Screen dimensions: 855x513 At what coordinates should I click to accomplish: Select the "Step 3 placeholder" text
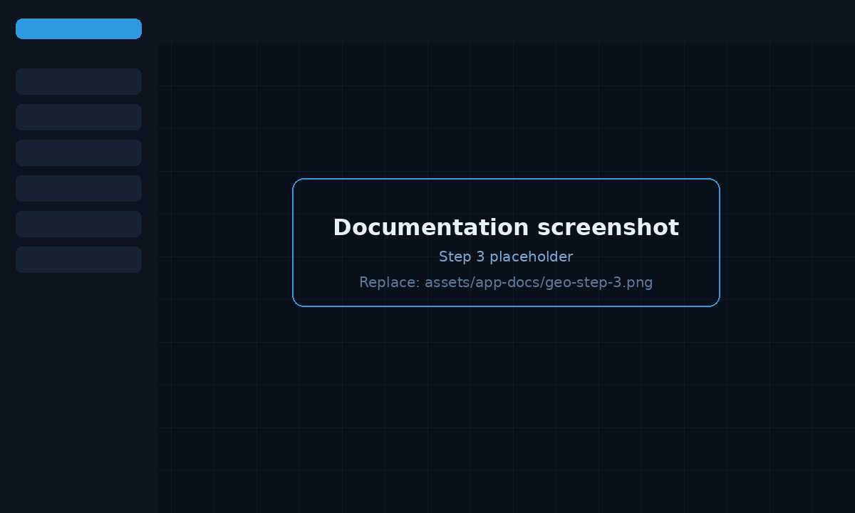(x=506, y=256)
